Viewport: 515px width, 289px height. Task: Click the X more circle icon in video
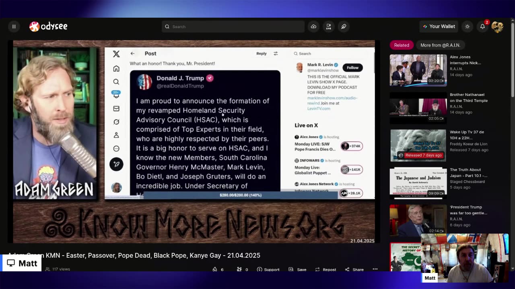click(116, 149)
